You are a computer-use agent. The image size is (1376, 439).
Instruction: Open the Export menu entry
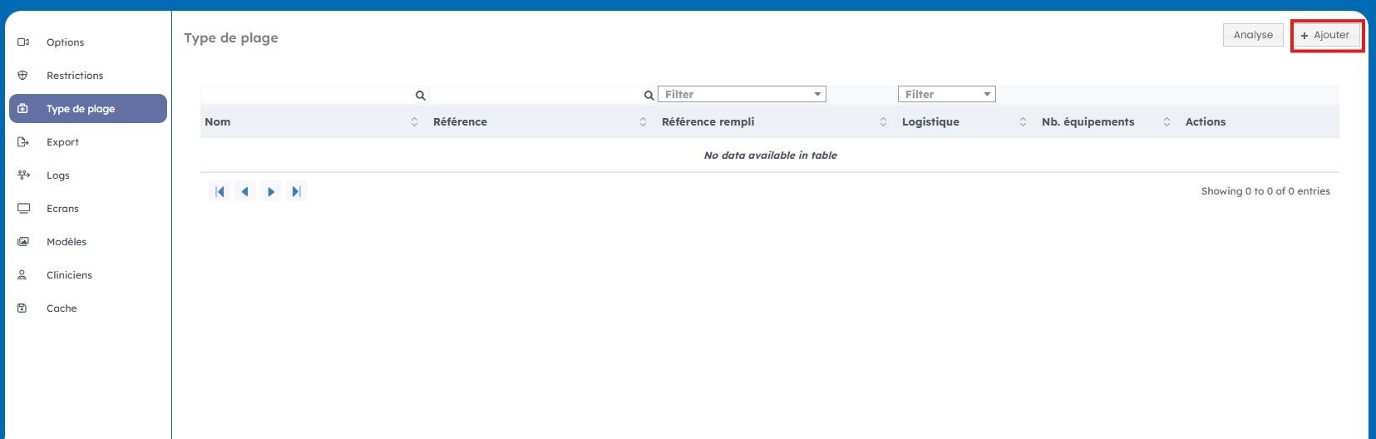click(62, 142)
